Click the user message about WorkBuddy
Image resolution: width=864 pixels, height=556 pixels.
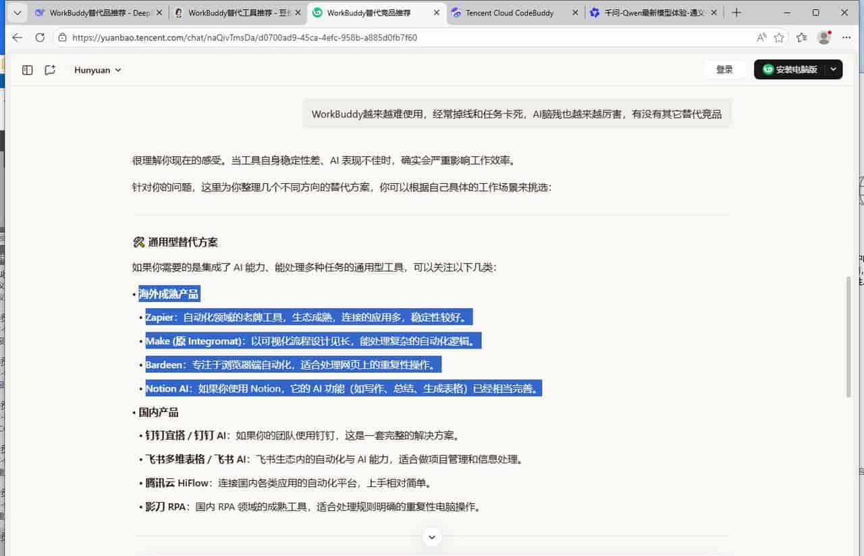[516, 114]
